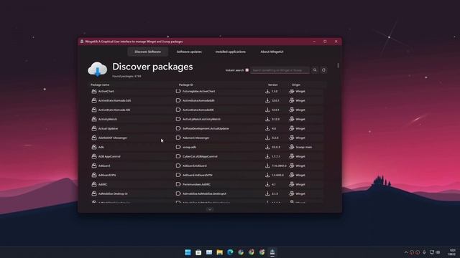Image resolution: width=460 pixels, height=258 pixels.
Task: Select the ActiveState.KomodoIDE package ID text
Action: (x=198, y=110)
